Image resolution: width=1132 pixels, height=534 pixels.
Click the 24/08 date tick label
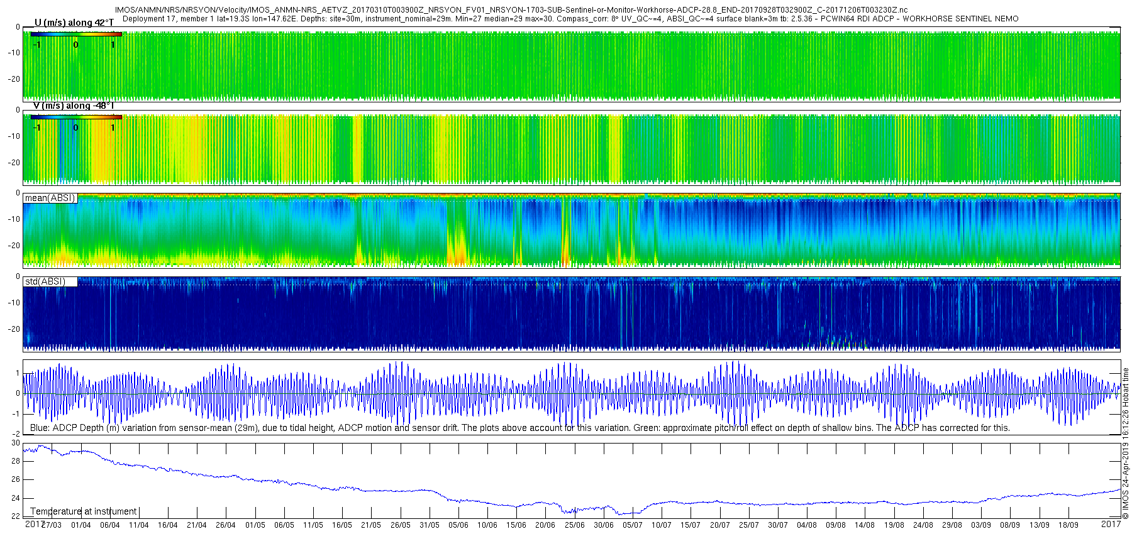point(923,525)
